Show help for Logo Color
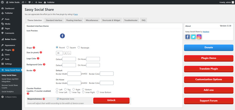 38,58
